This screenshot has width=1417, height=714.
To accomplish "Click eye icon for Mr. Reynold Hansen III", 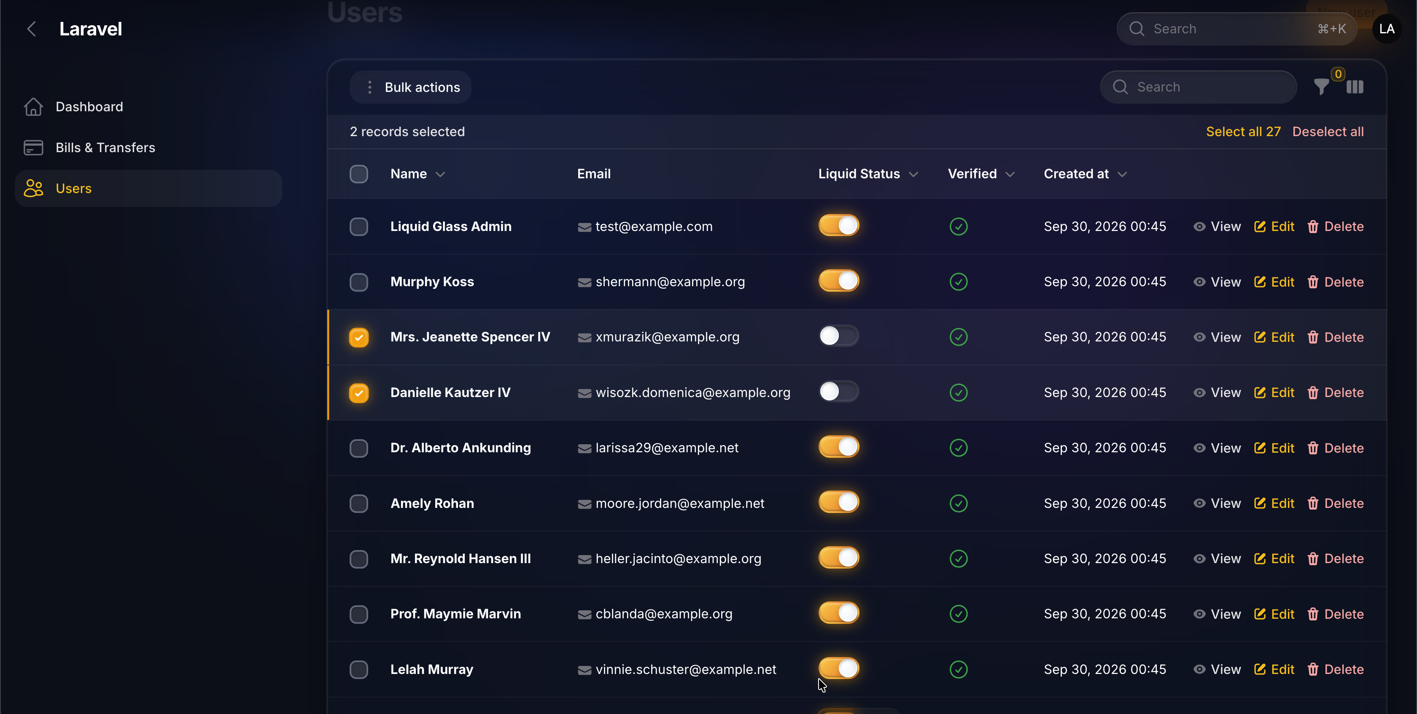I will [x=1199, y=559].
